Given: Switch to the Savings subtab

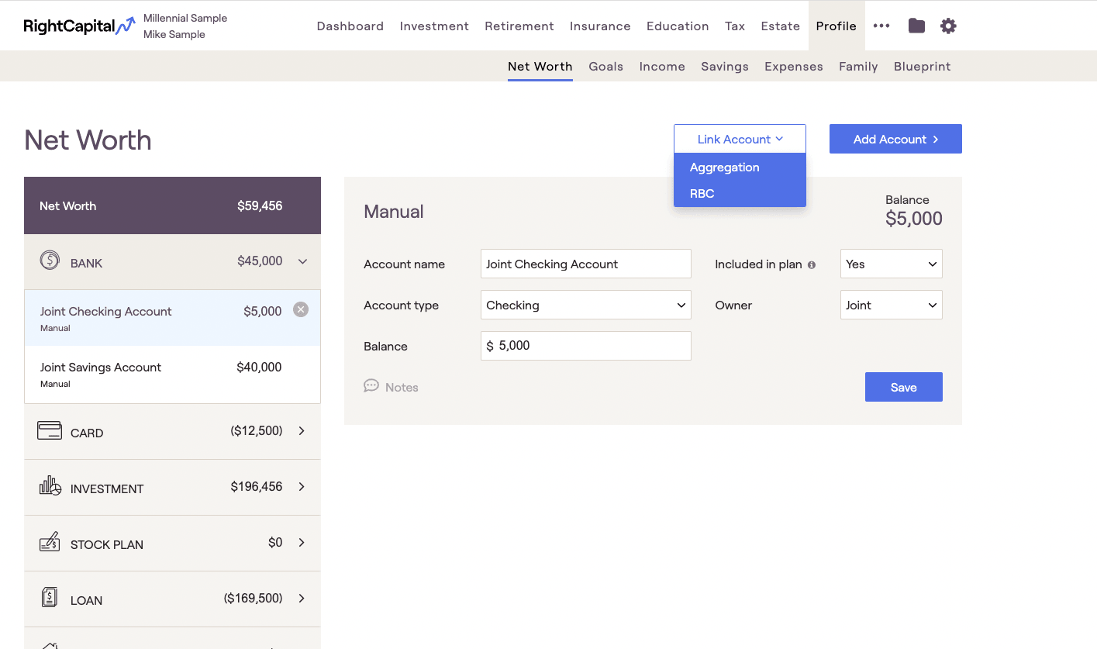Looking at the screenshot, I should pos(725,67).
